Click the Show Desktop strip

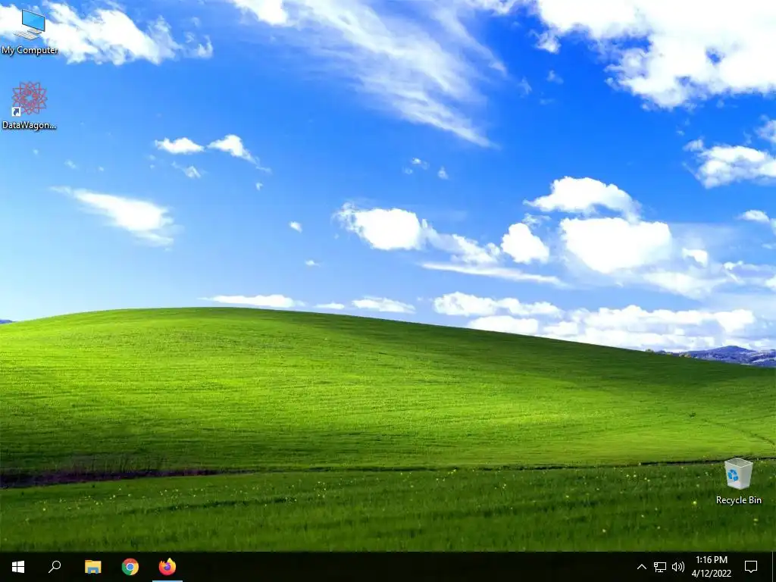(x=774, y=567)
